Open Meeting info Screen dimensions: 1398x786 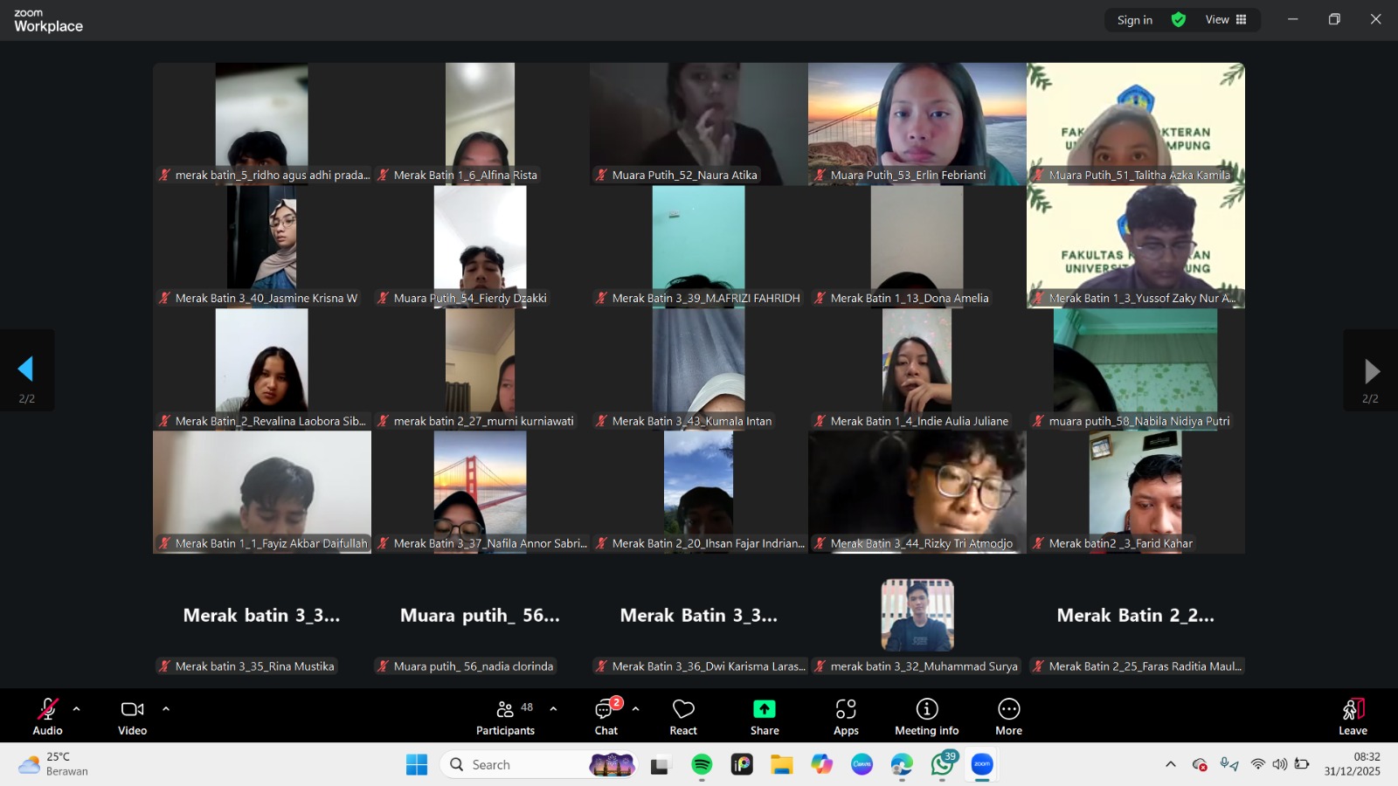tap(926, 716)
